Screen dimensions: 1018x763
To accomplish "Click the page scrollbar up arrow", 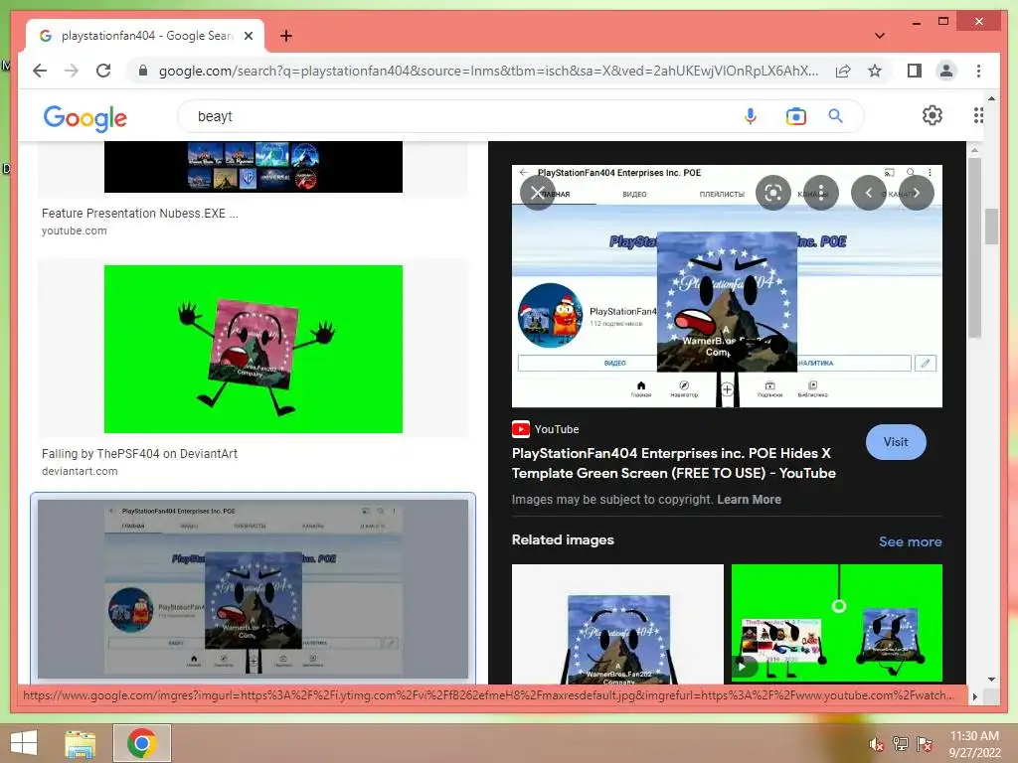I will 991,98.
